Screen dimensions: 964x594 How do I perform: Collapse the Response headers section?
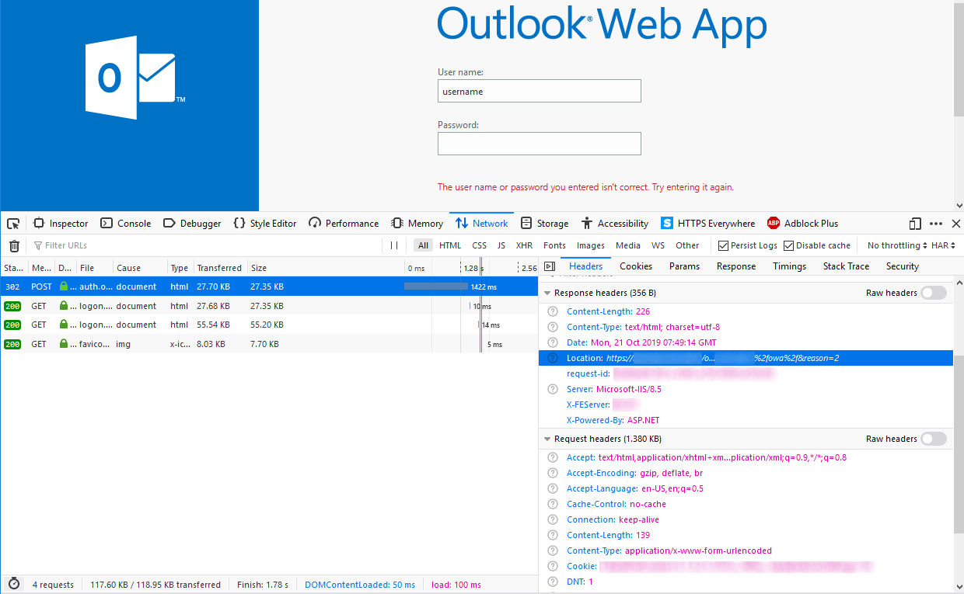click(547, 294)
